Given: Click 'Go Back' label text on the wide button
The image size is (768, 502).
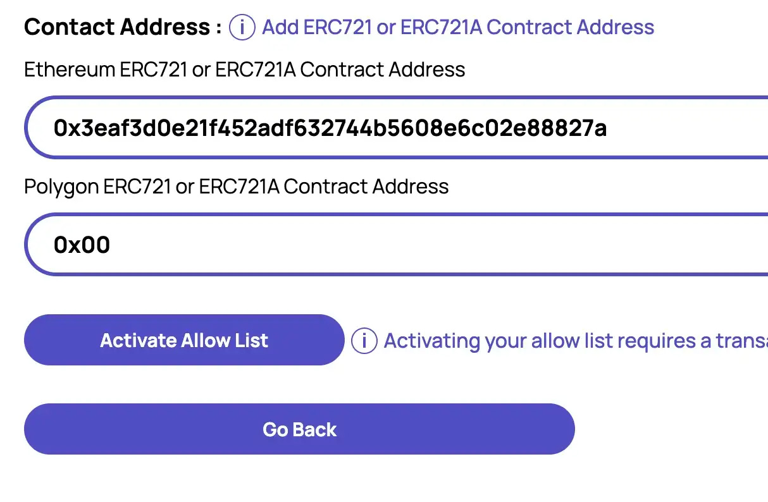Looking at the screenshot, I should [x=299, y=430].
